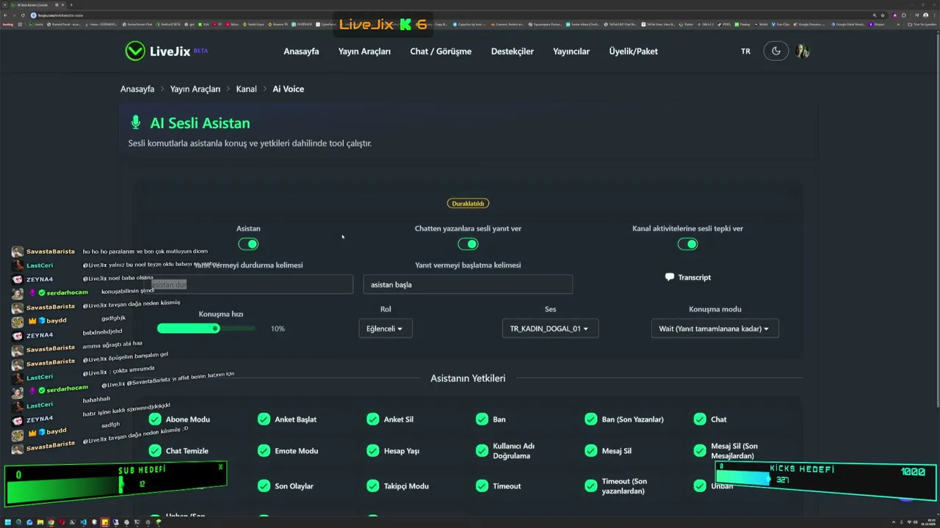Open the TR language selector
940x528 pixels.
tap(745, 51)
